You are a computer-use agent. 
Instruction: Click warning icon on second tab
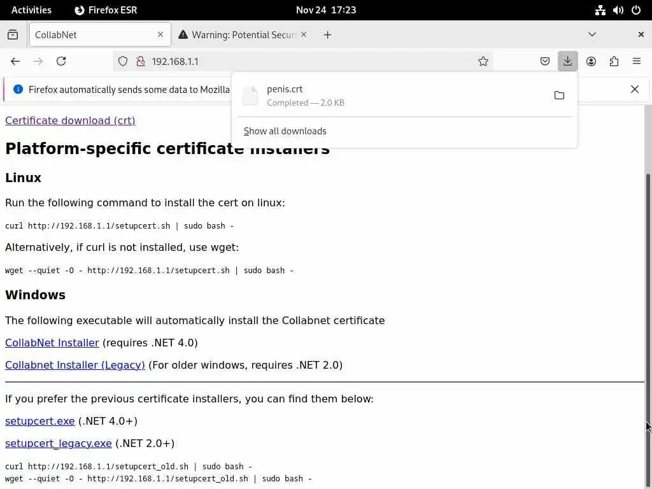pyautogui.click(x=183, y=34)
